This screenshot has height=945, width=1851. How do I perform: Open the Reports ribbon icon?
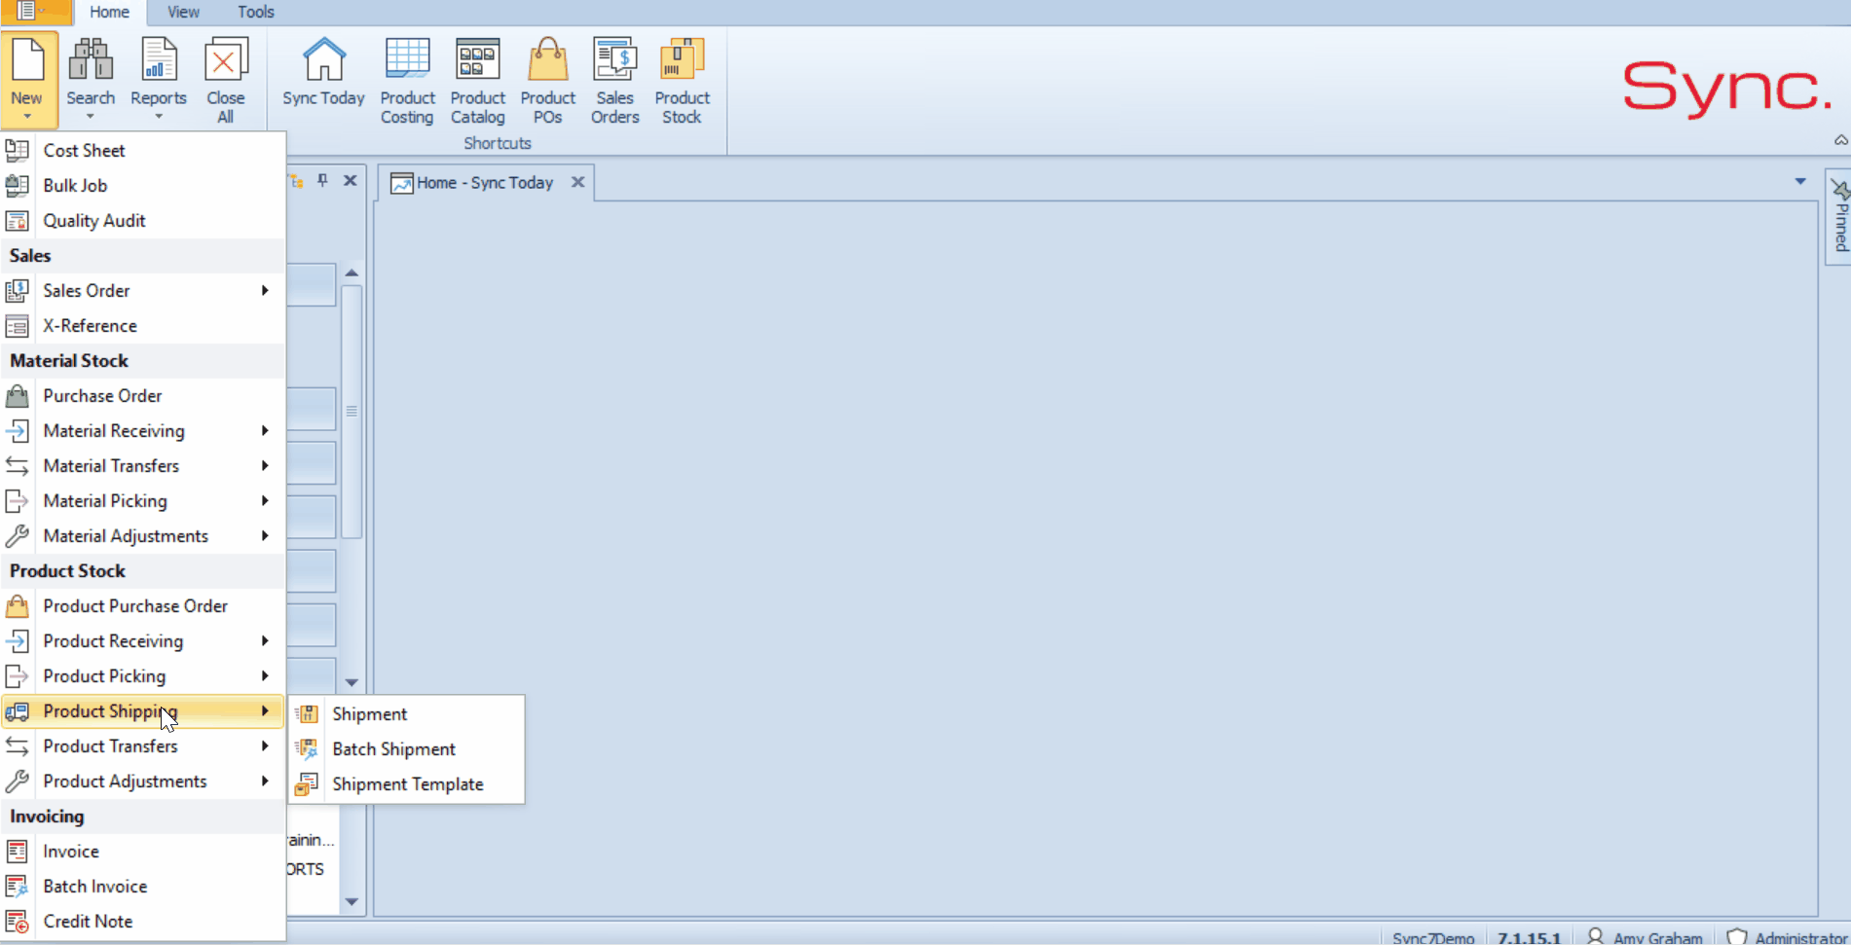tap(159, 60)
